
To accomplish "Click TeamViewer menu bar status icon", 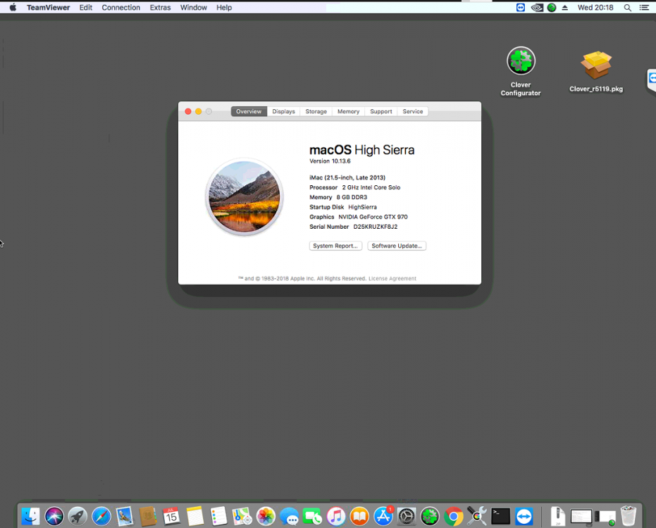I will [x=521, y=8].
